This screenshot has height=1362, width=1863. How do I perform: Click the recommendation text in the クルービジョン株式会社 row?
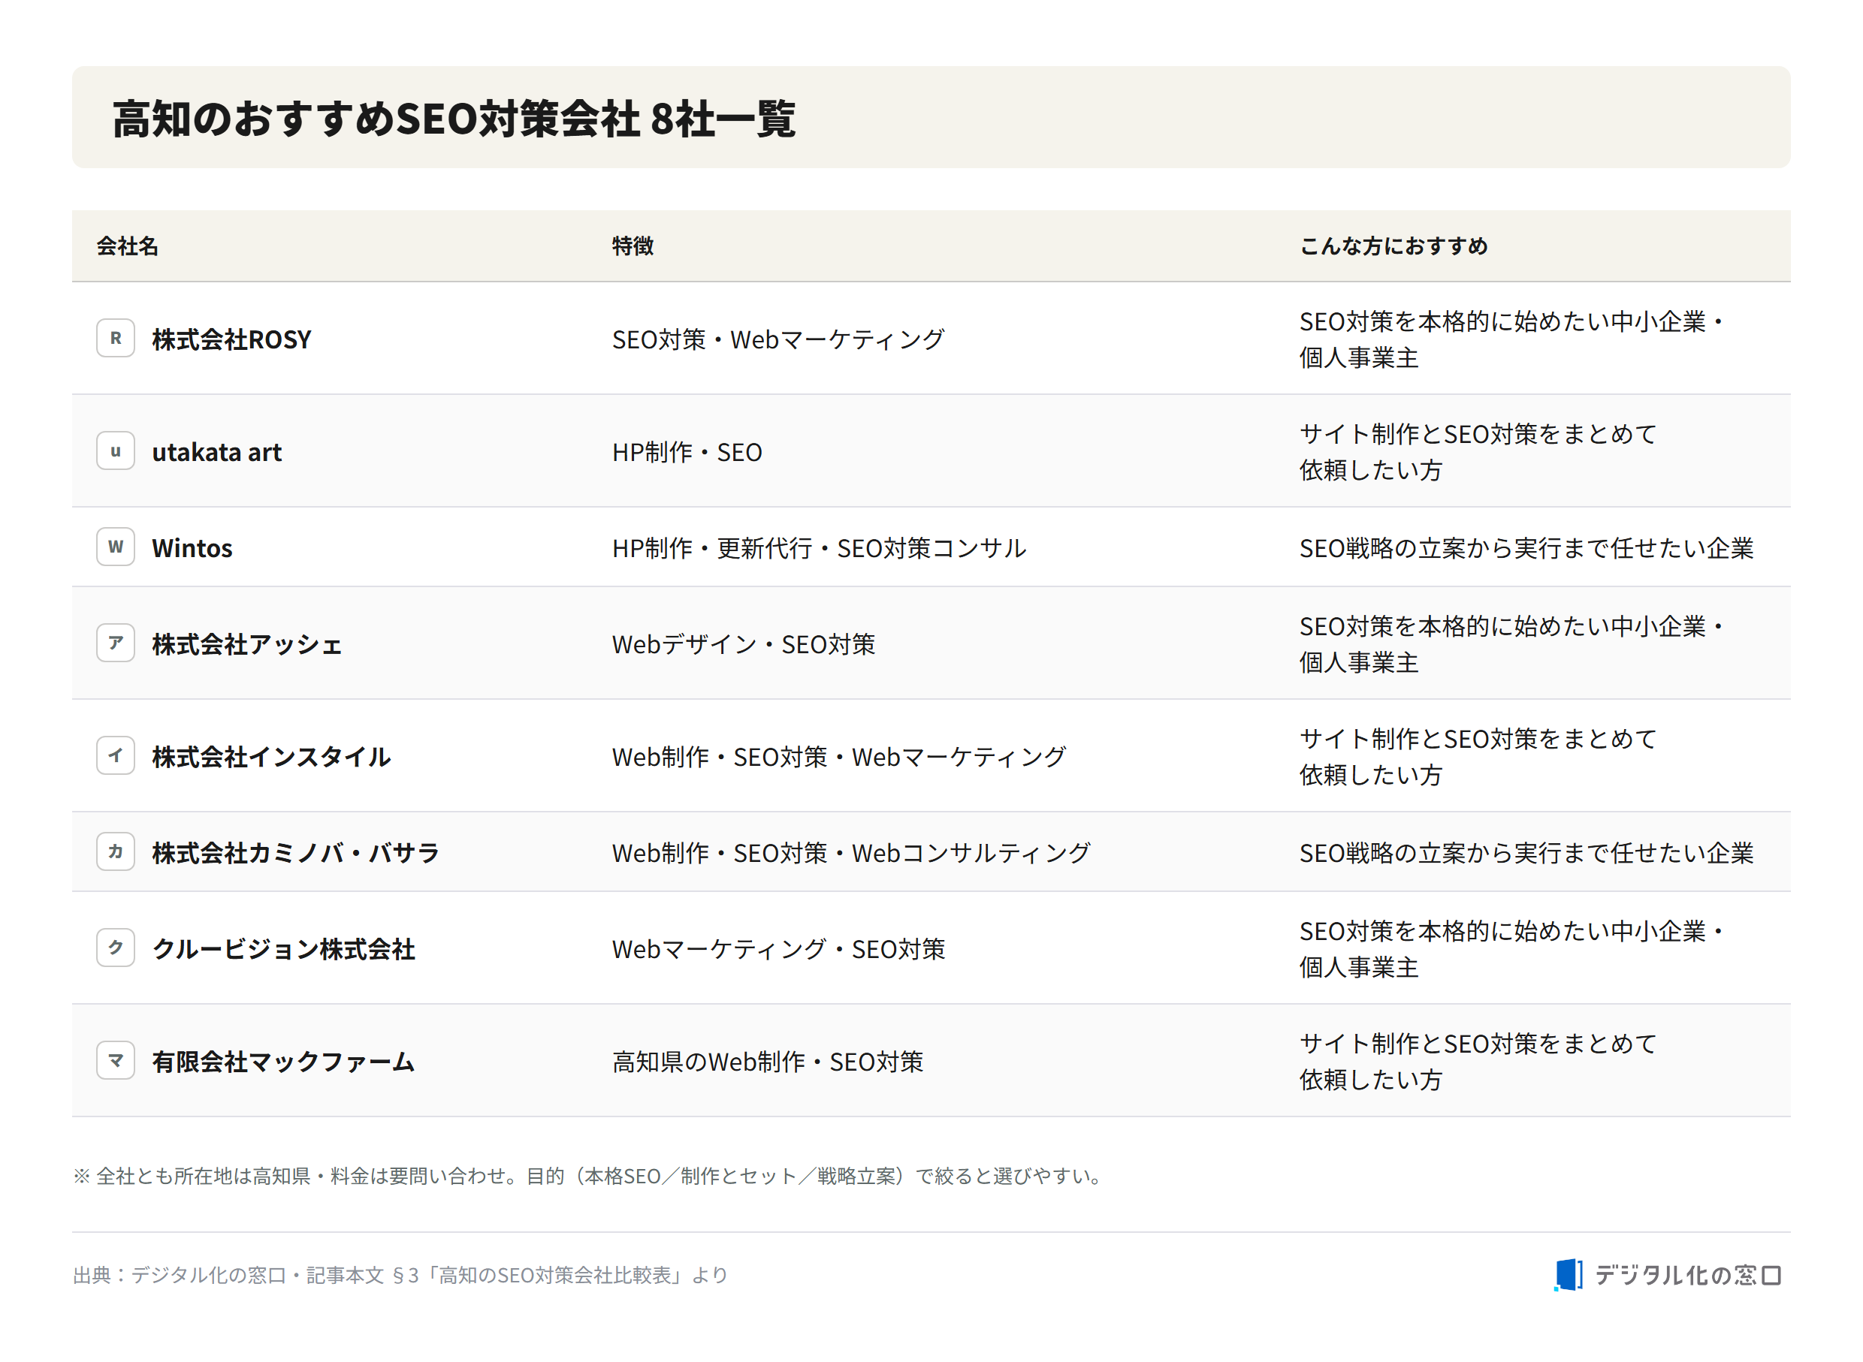coord(1512,949)
